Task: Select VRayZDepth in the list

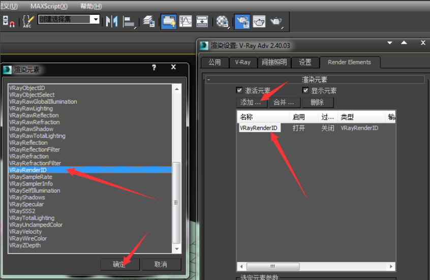Action: coord(25,245)
